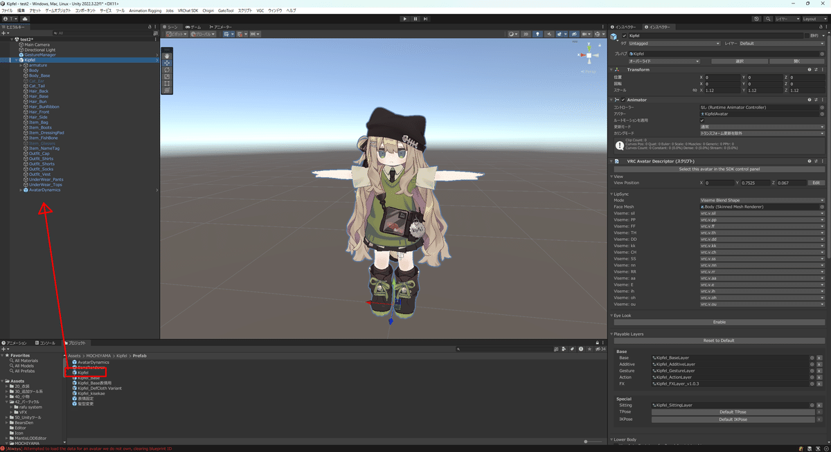Open the Animator component kebab menu
The height and width of the screenshot is (452, 831).
click(822, 99)
